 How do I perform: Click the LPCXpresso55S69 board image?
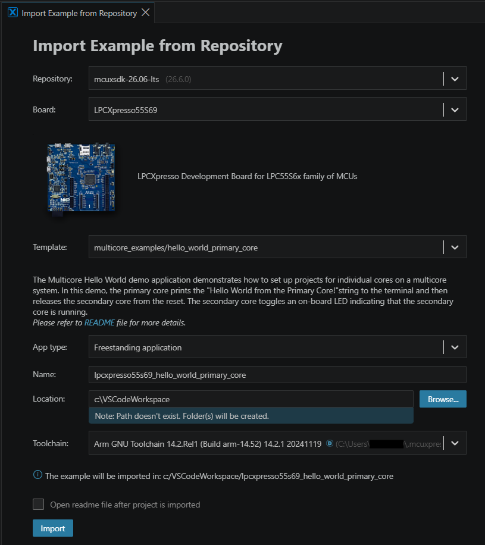(x=81, y=178)
